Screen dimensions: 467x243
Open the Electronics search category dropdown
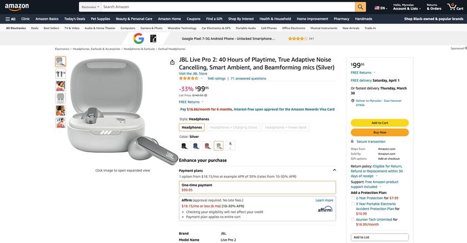pyautogui.click(x=90, y=7)
